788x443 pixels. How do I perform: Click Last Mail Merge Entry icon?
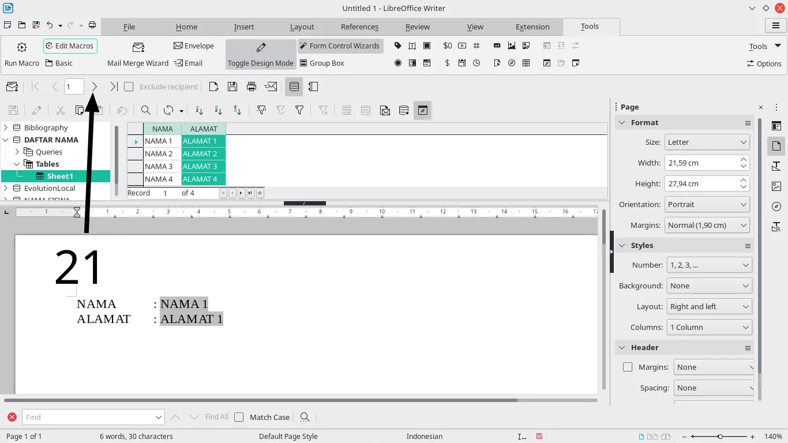[x=114, y=87]
